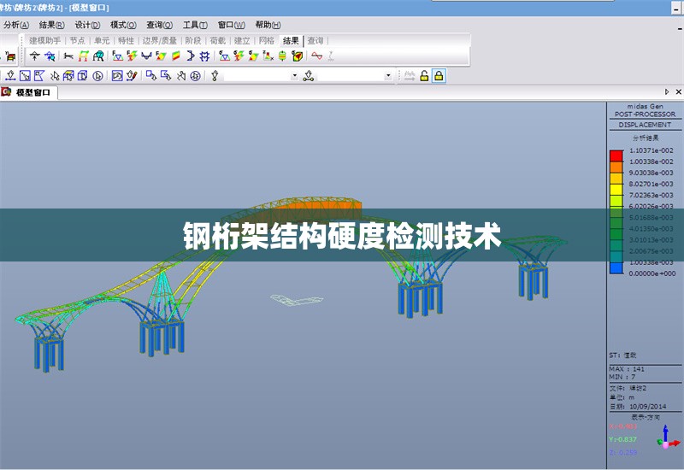Toggle the closed padlock post-processing mode
Screen dimensions: 684x470
[x=439, y=76]
